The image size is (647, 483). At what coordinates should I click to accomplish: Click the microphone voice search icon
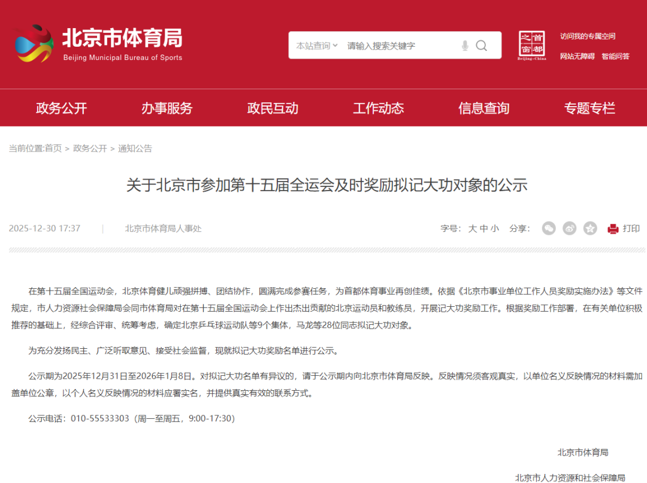tap(465, 46)
